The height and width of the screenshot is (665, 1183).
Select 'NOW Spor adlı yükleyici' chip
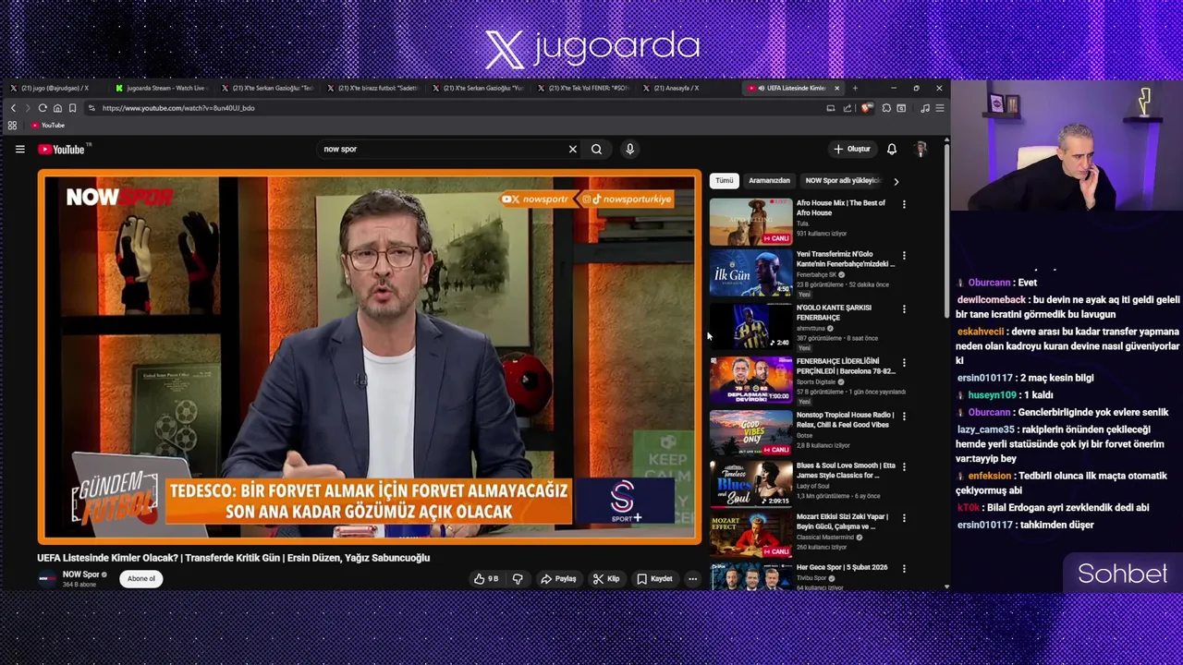click(842, 181)
